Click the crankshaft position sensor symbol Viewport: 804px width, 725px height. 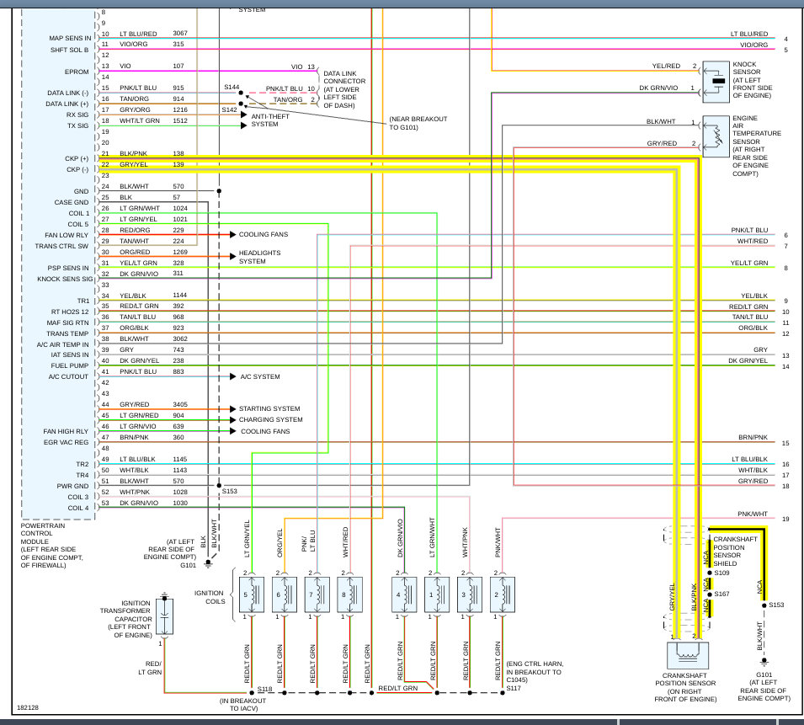pos(688,655)
